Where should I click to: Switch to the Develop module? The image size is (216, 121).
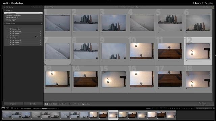[209, 3]
